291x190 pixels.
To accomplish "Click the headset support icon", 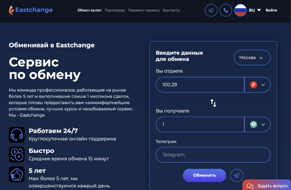I will point(17,135).
